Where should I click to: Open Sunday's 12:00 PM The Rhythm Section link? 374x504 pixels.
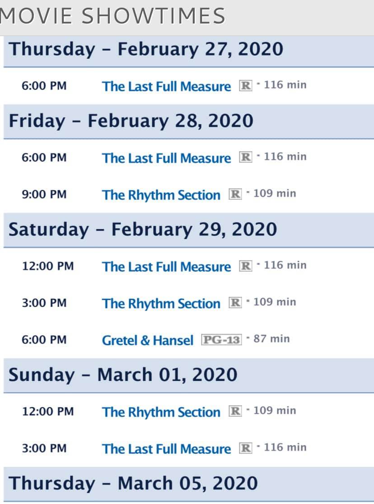pyautogui.click(x=161, y=412)
